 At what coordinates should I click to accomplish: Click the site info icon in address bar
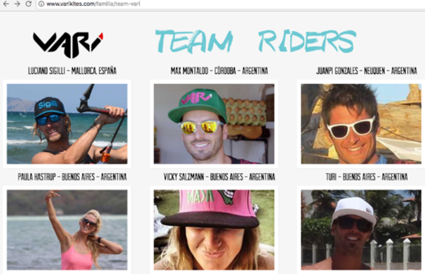click(x=41, y=4)
